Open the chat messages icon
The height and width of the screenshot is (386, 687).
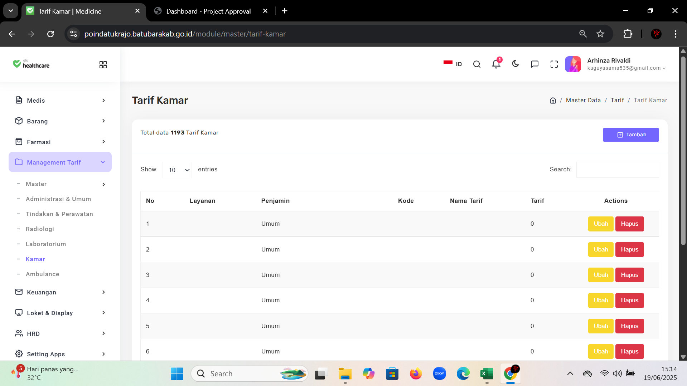pos(534,64)
